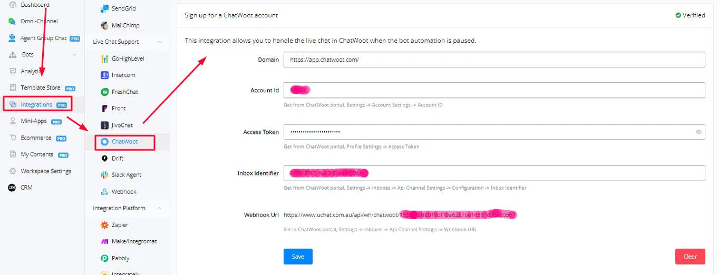
Task: Collapse the Integration Platform section
Action: (160, 209)
